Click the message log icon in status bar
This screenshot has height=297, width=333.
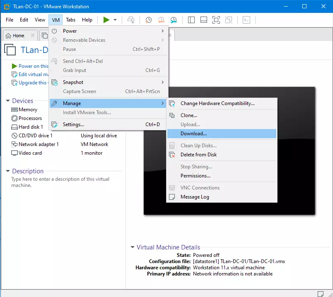(x=321, y=294)
